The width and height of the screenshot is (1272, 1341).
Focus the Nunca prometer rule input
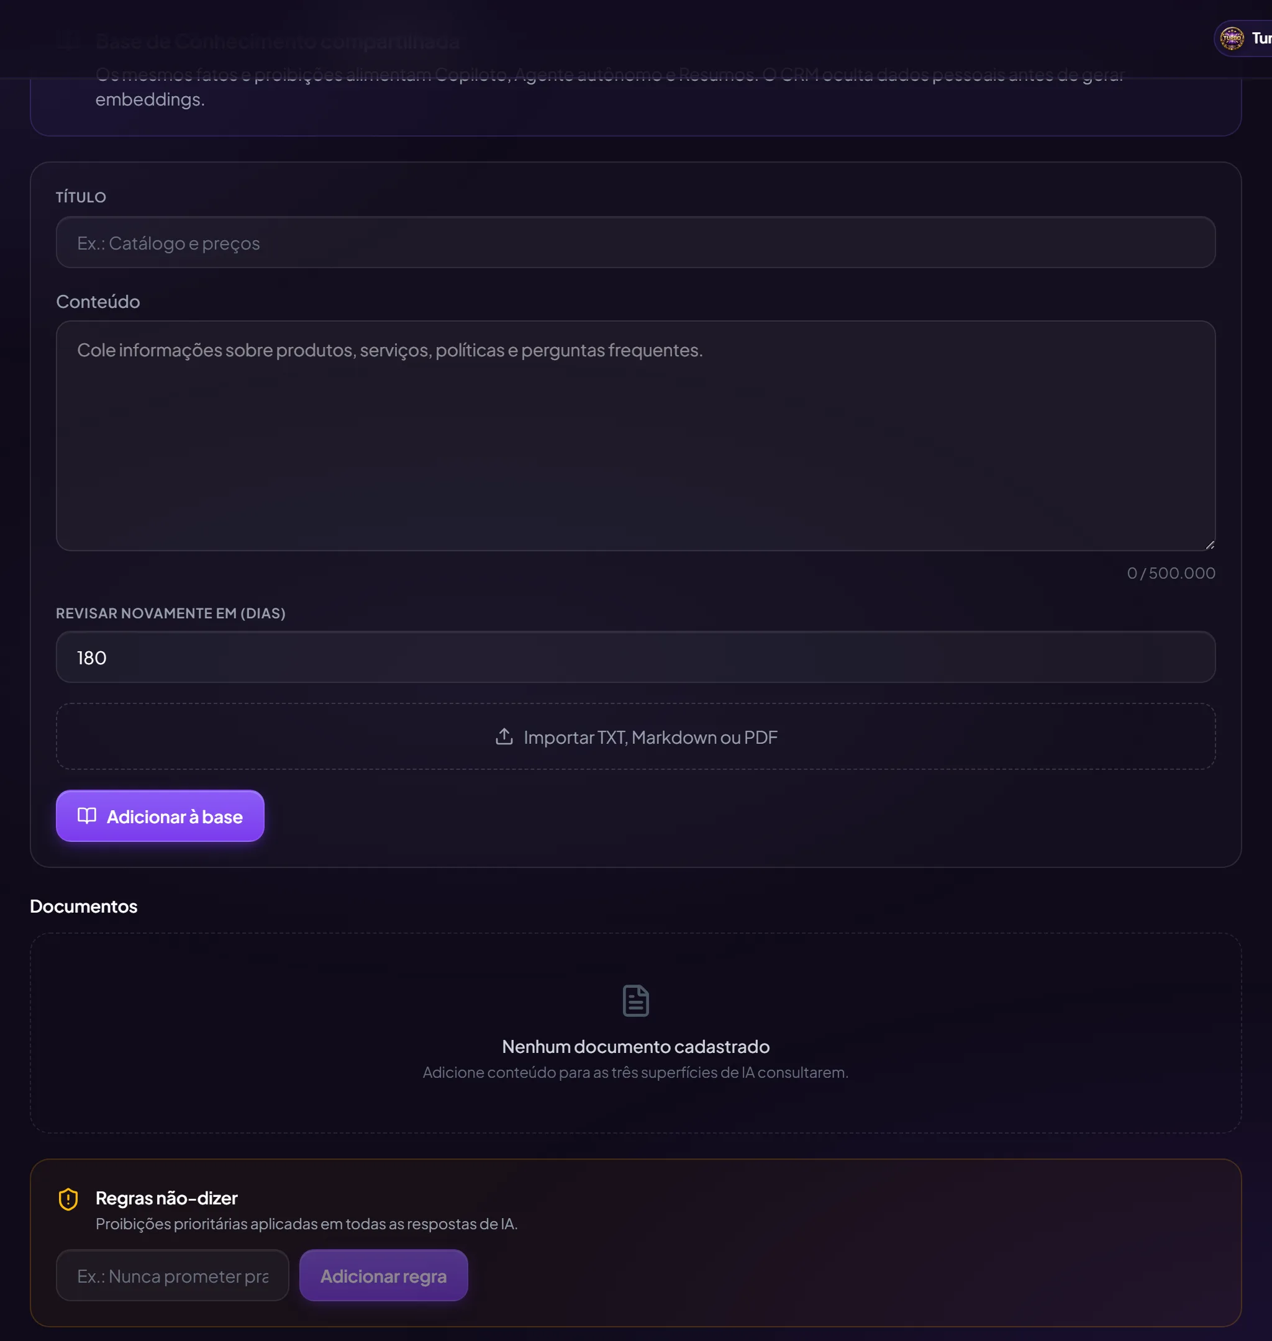coord(172,1275)
